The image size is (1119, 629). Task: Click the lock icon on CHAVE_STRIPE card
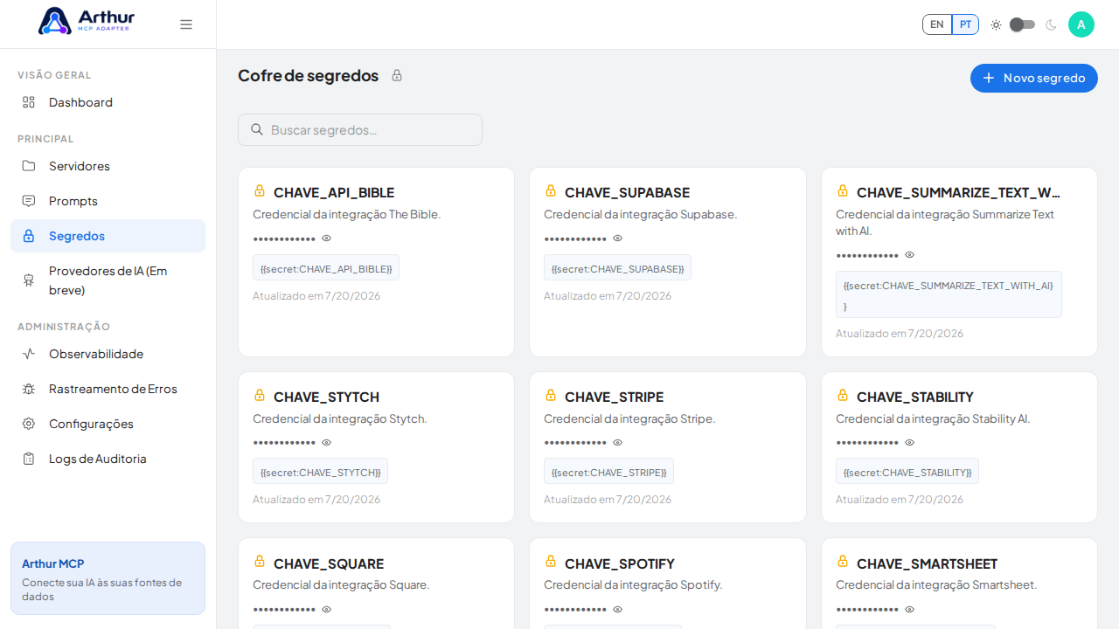[x=551, y=395]
